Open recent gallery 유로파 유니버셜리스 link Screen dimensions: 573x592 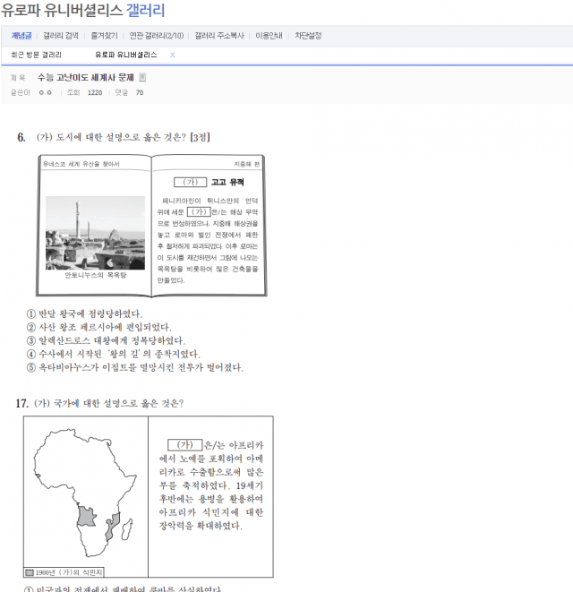tap(126, 56)
